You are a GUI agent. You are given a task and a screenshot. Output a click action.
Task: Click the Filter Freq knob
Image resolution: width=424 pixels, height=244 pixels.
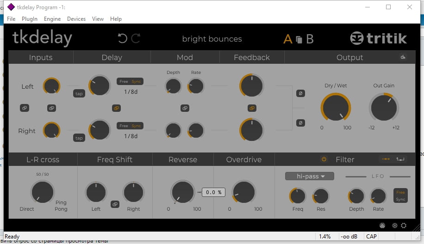click(298, 196)
